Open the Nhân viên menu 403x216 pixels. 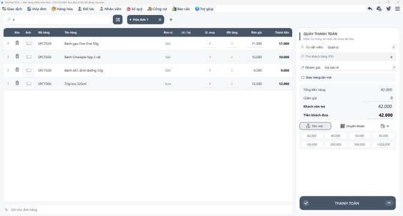coord(110,9)
